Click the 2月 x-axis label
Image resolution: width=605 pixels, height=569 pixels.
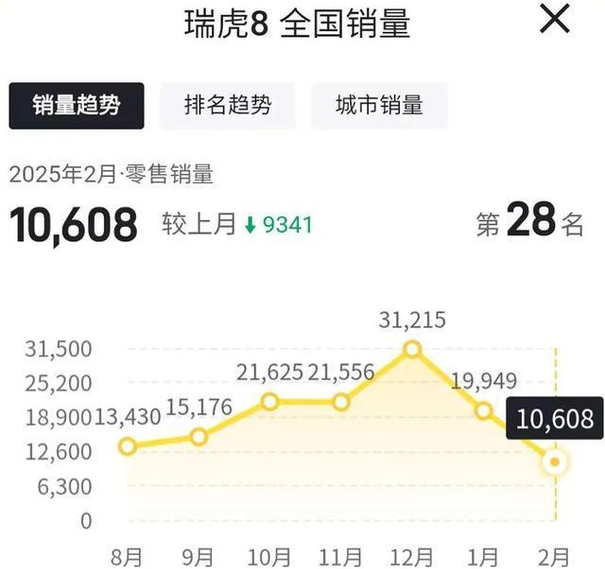(554, 558)
